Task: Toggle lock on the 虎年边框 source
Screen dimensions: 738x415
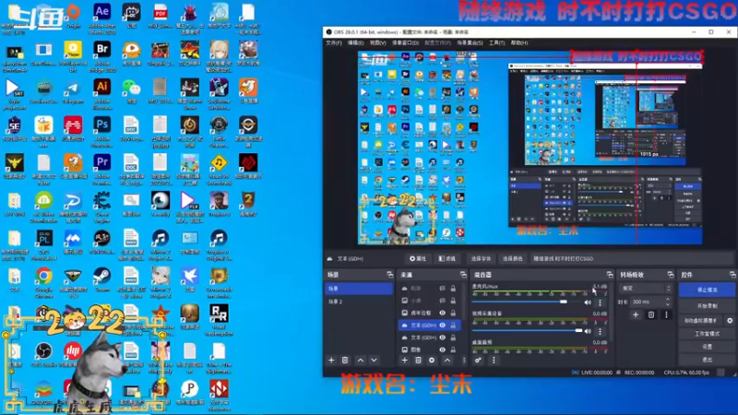Action: click(x=453, y=313)
